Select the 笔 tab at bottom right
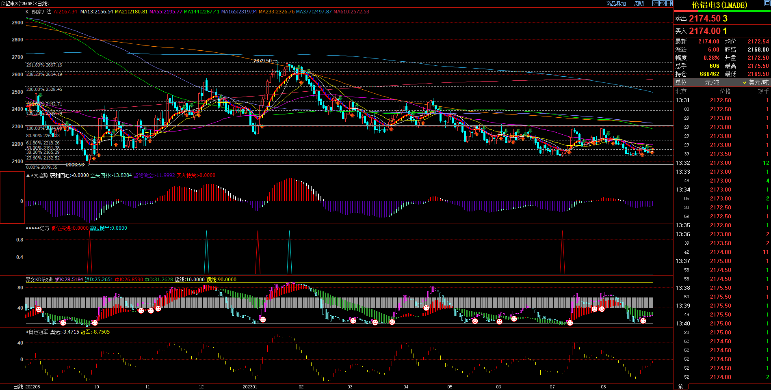The width and height of the screenshot is (771, 390). pos(681,387)
